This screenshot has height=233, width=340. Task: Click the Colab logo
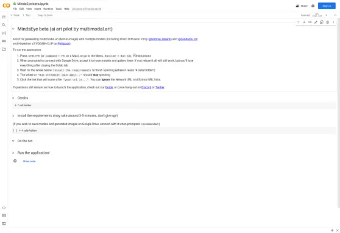[6, 5]
